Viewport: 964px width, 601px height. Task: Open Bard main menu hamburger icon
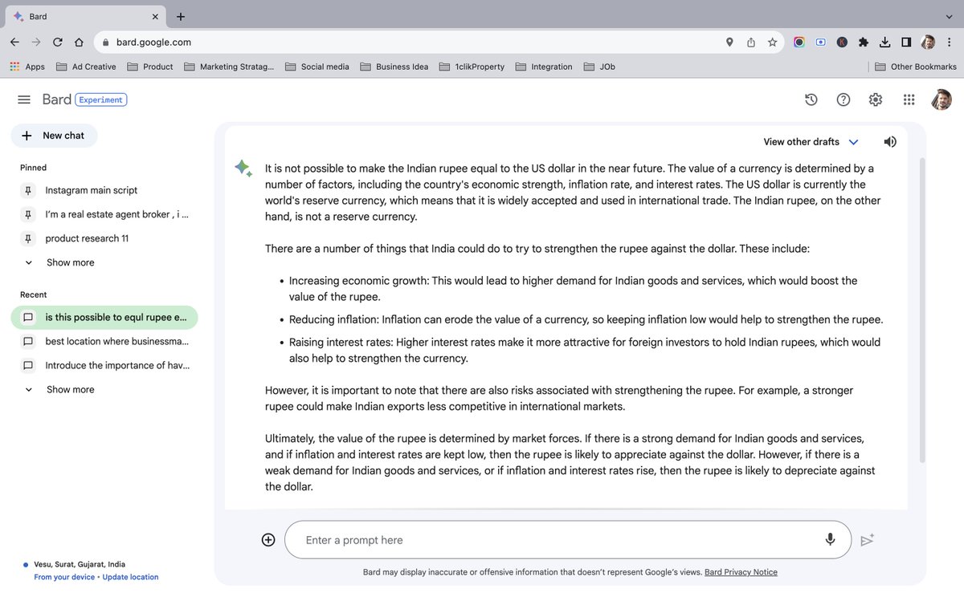coord(24,99)
